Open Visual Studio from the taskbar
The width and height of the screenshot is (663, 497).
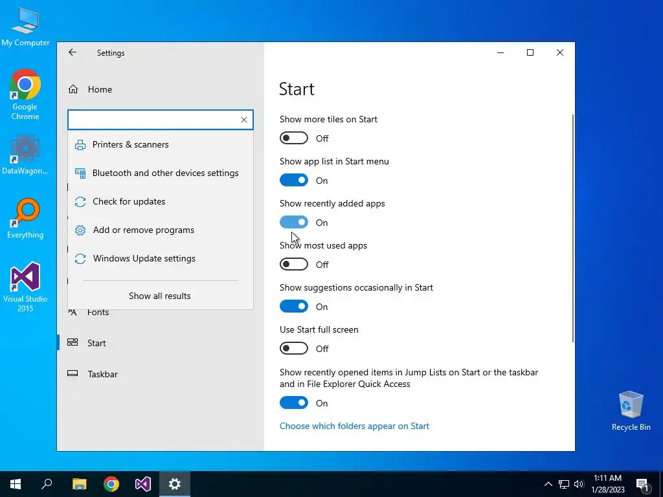[143, 484]
